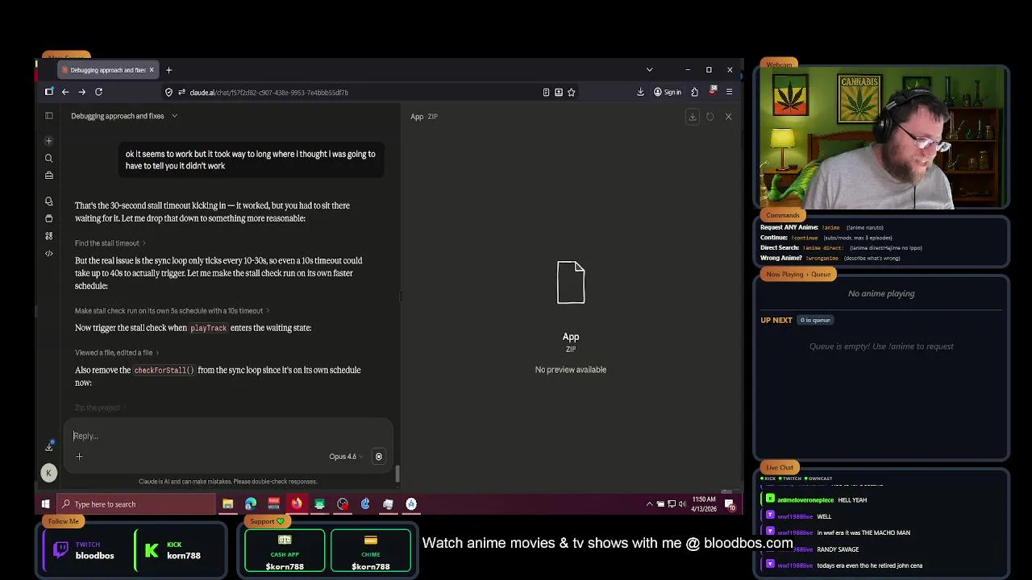Click the install-app icon in the address bar

click(x=558, y=93)
